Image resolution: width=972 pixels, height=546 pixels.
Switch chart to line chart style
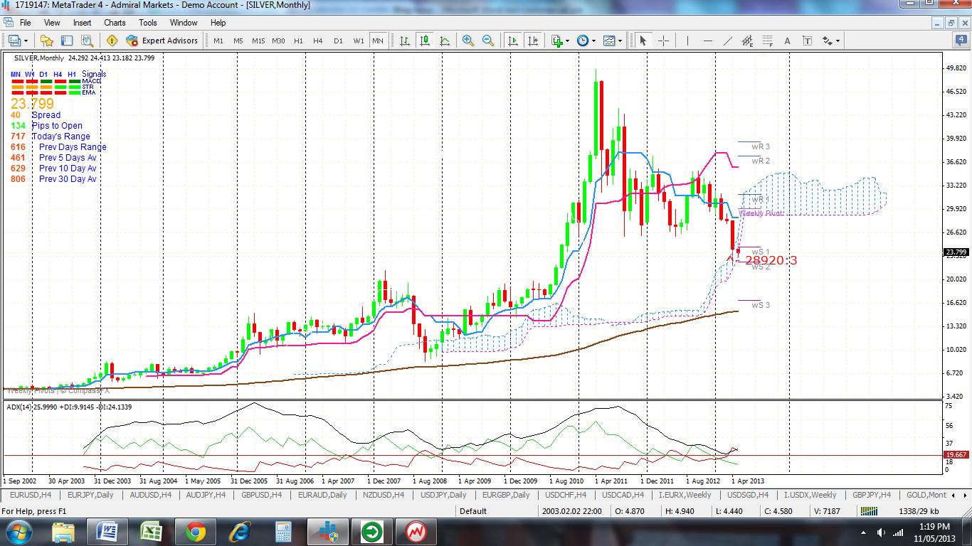[444, 41]
